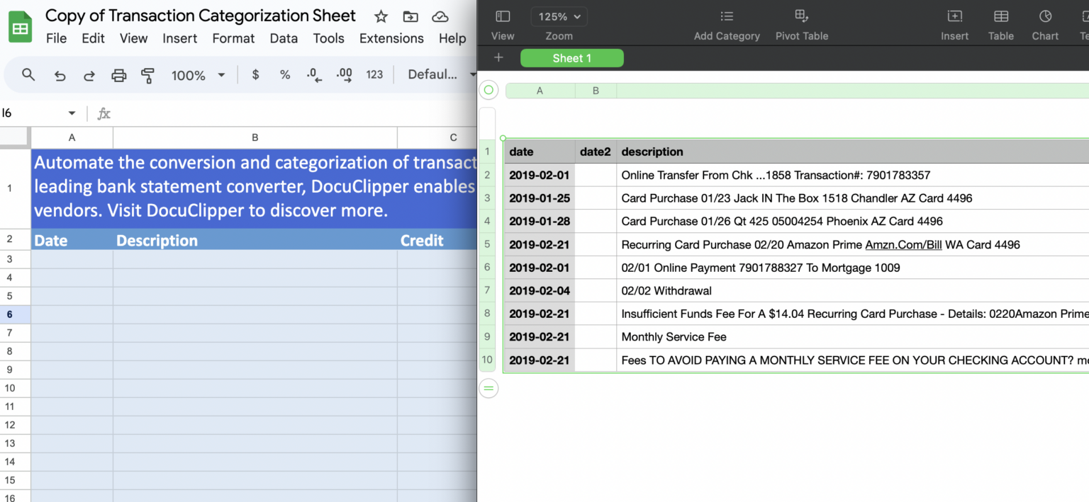
Task: Open search in the Sheets toolbar
Action: coord(28,74)
